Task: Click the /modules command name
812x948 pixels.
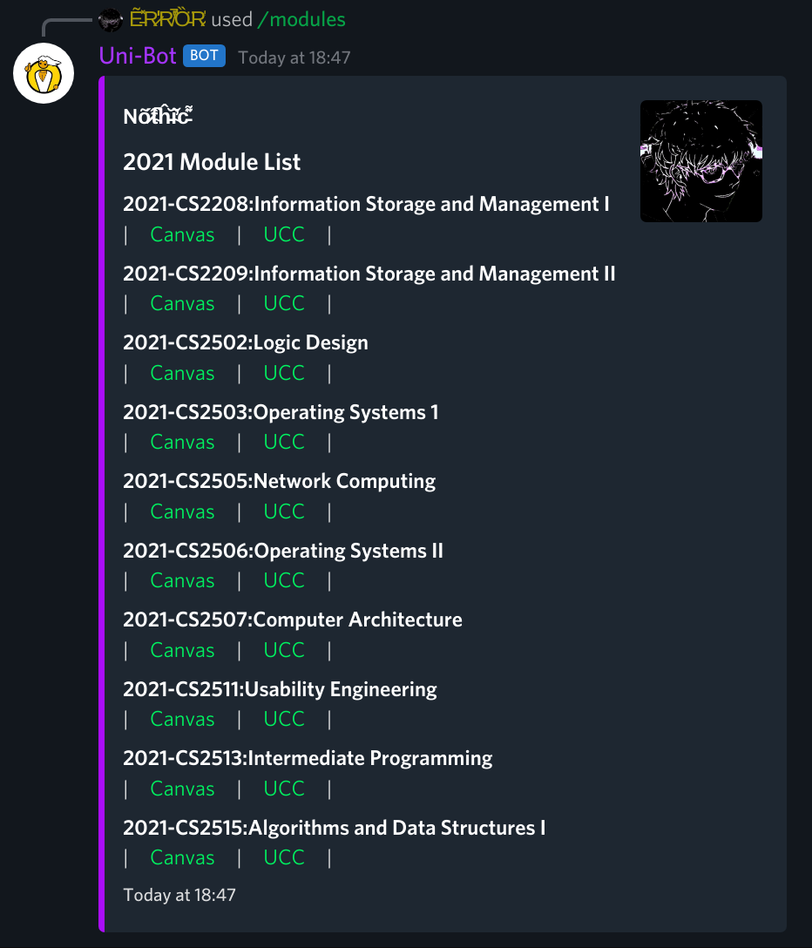Action: point(301,19)
